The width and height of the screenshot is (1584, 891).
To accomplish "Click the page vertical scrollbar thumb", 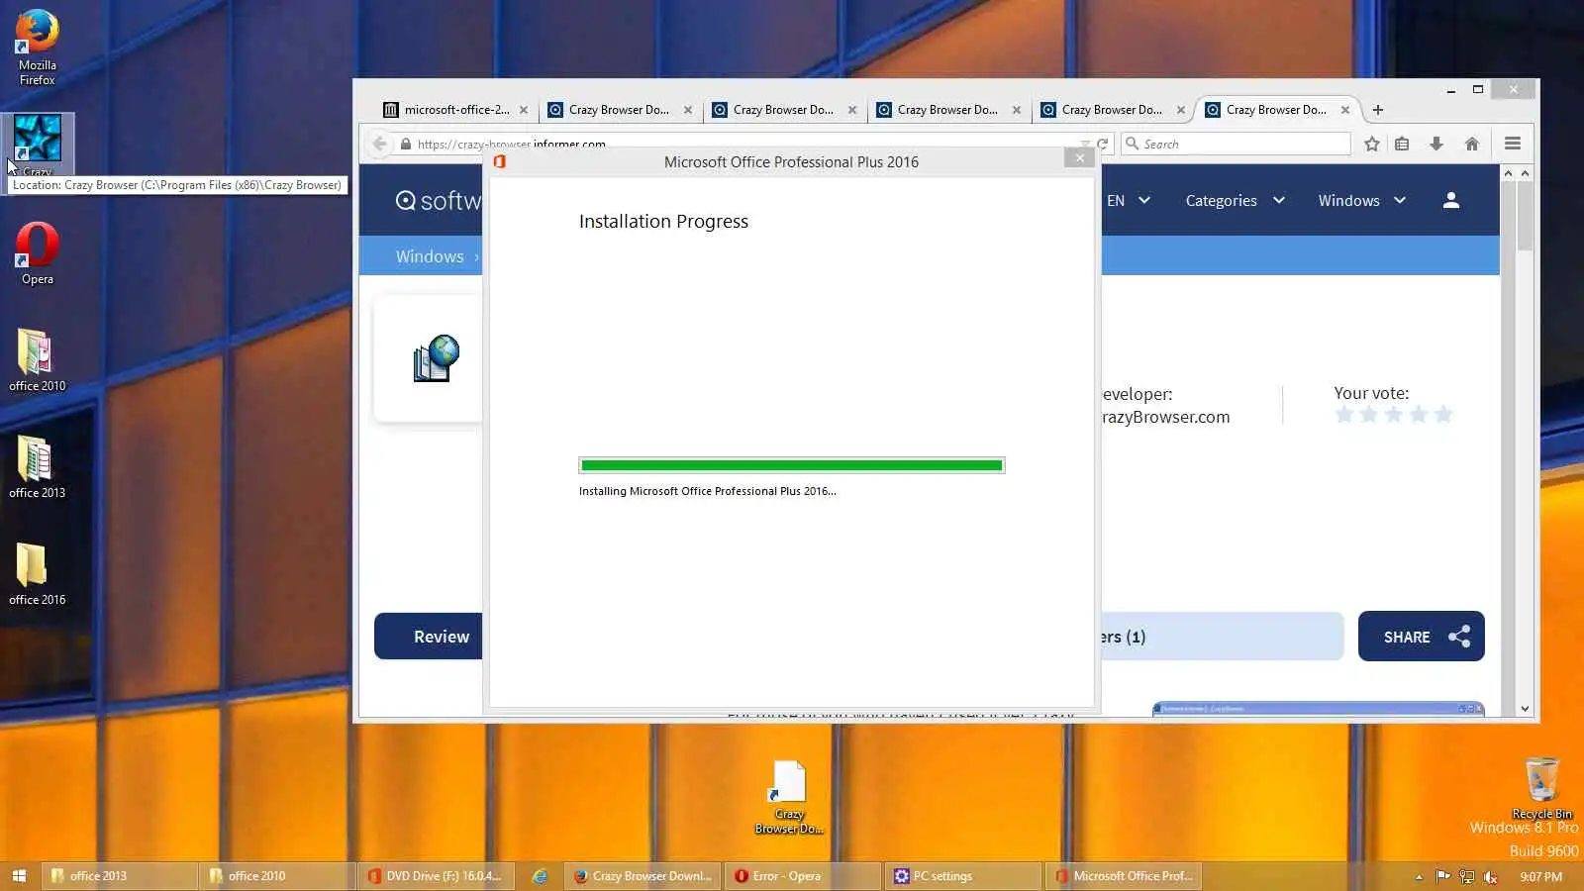I will coord(1525,216).
